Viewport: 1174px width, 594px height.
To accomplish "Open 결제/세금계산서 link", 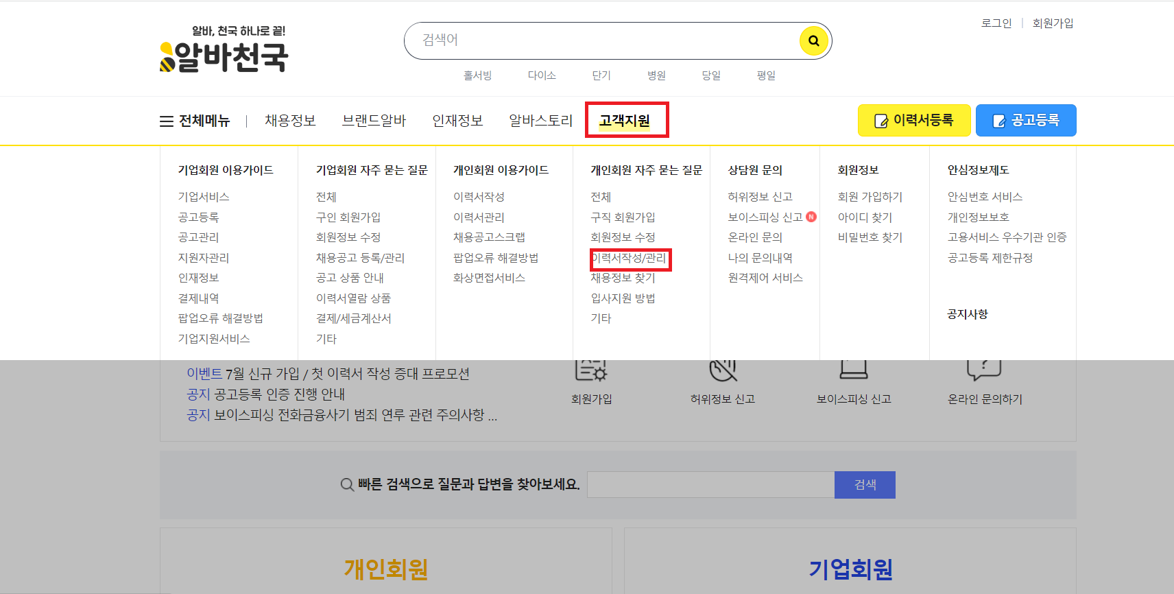I will tap(354, 318).
